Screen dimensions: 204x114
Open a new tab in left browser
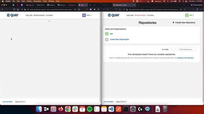(90, 5)
